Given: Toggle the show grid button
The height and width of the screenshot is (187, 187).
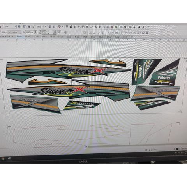Looking at the screenshot, I should (29, 27).
